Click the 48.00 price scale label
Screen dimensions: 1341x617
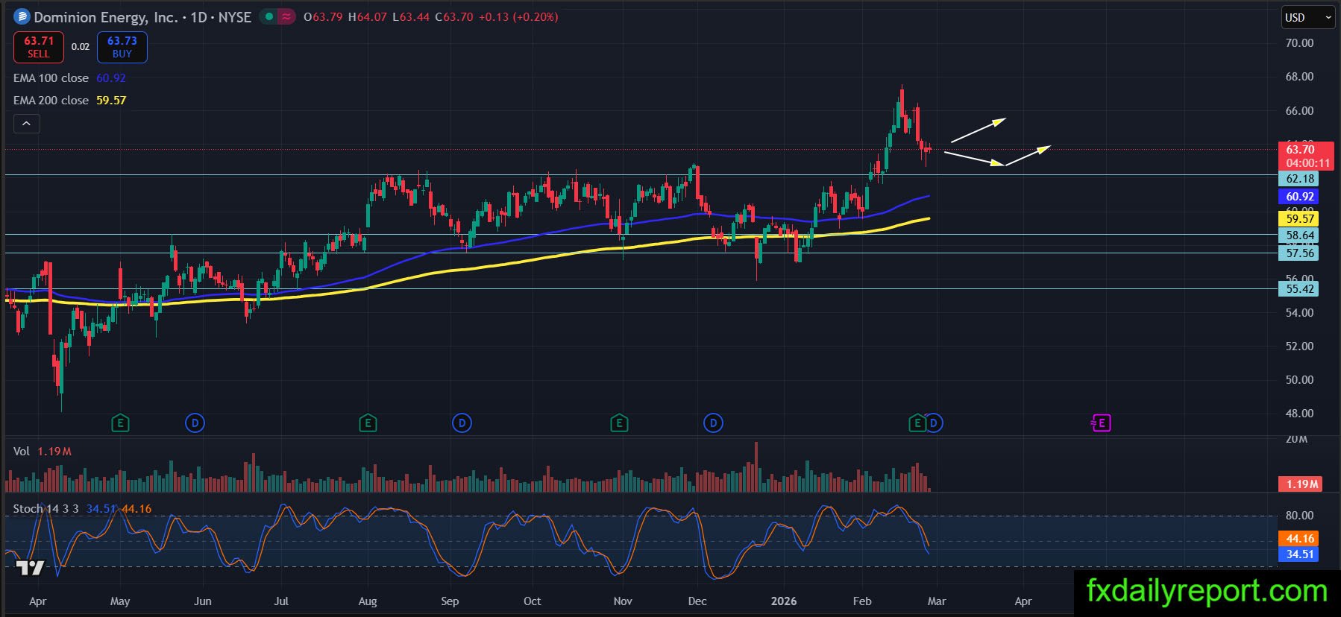click(x=1300, y=414)
